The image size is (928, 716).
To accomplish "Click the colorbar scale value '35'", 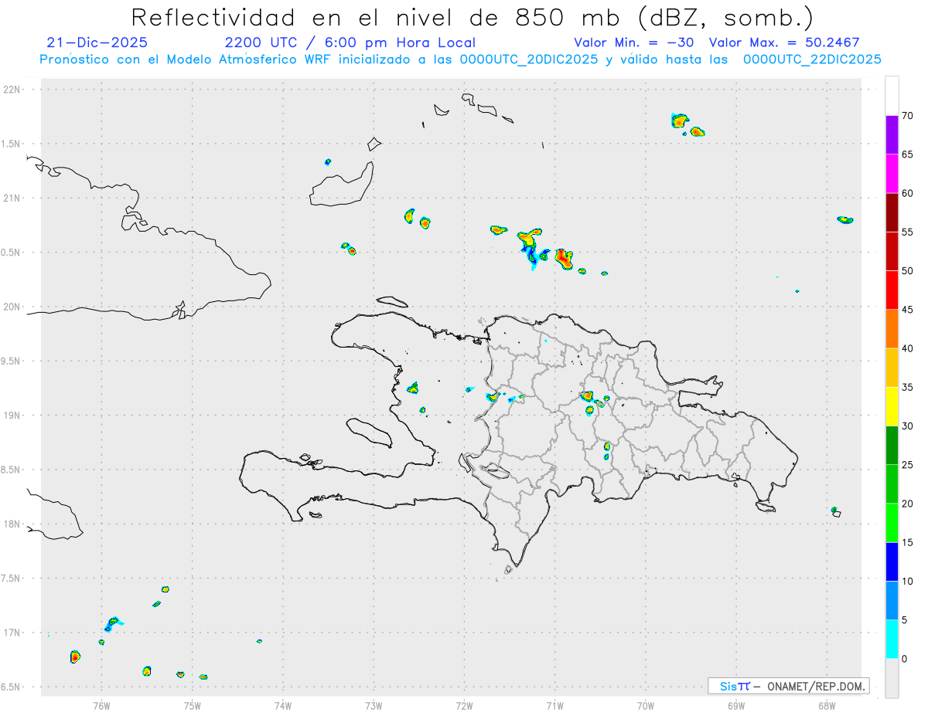I will [908, 387].
